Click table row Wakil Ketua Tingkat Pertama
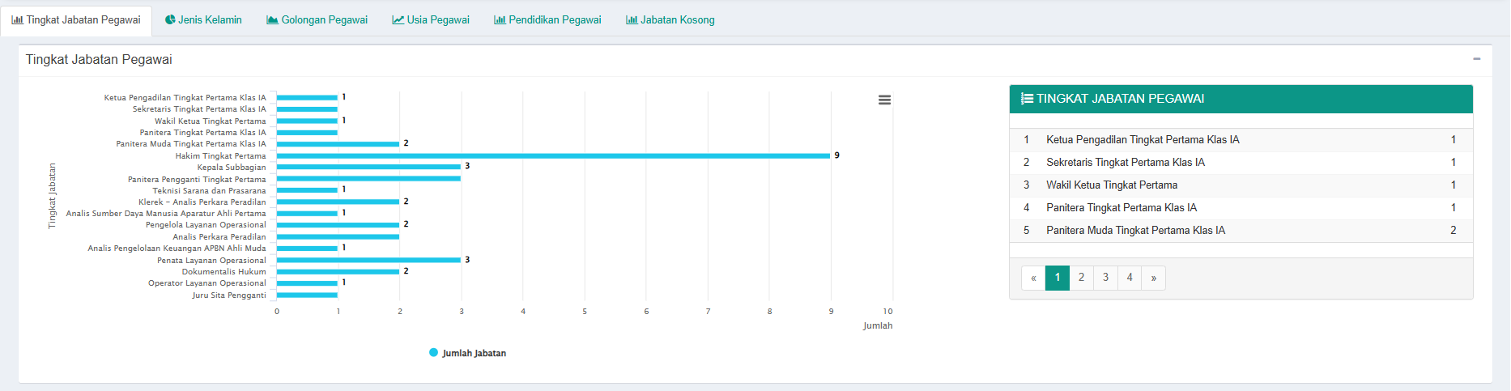The image size is (1511, 391). click(x=1241, y=185)
